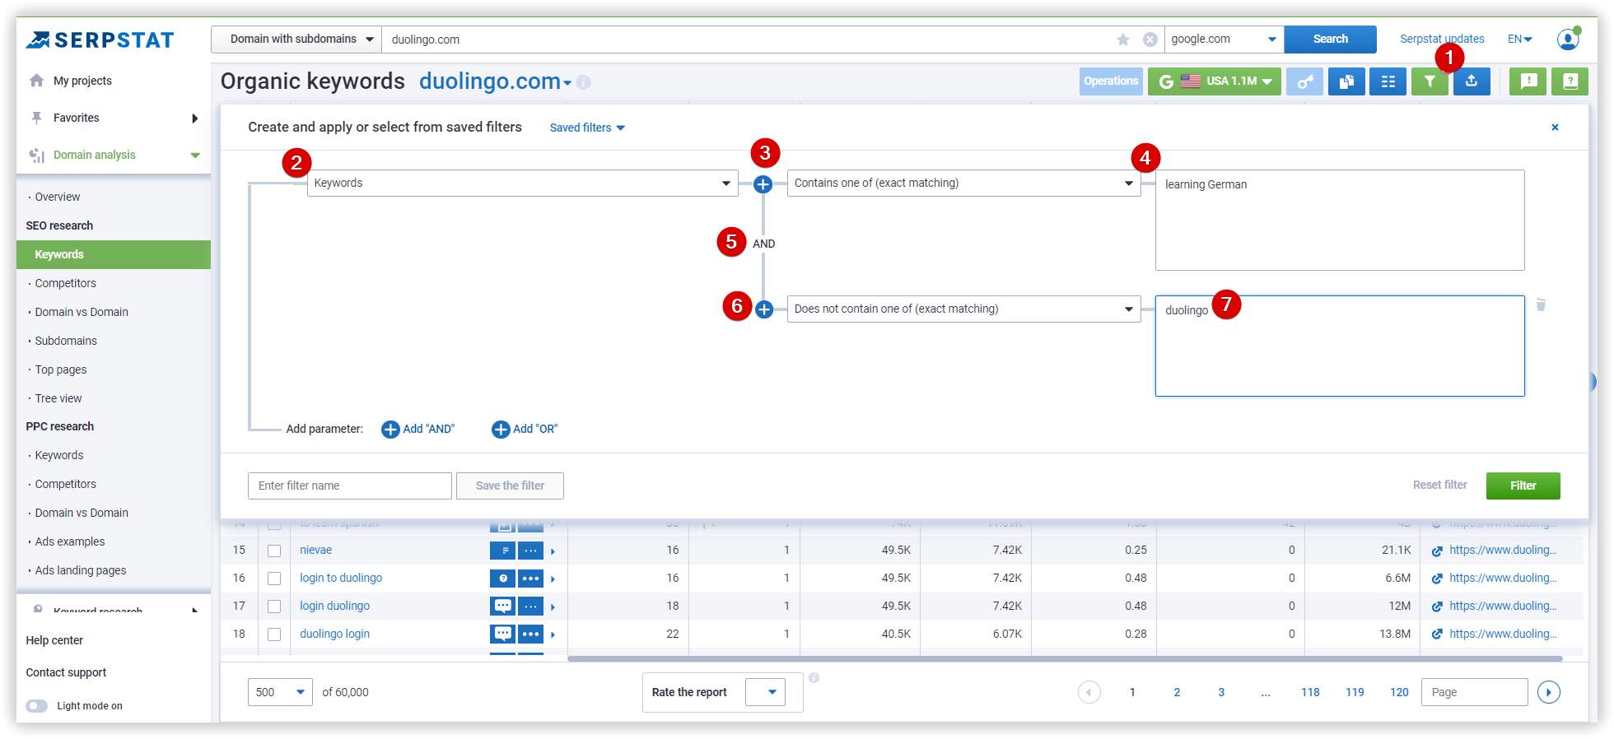Clear the domain search field
1614x739 pixels.
coord(1150,40)
